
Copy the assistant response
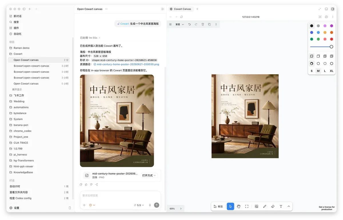[x=81, y=185]
